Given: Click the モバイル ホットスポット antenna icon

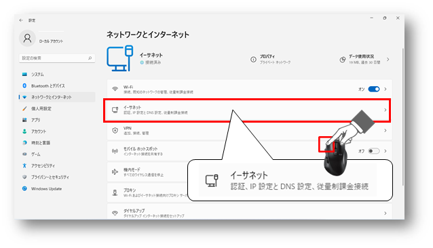Looking at the screenshot, I should [115, 151].
